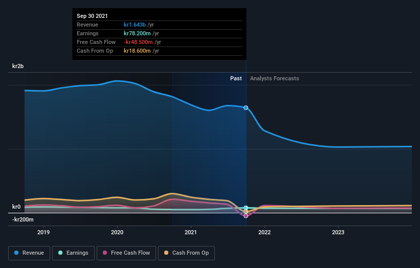420x268 pixels.
Task: Click the Analysts Forecasts label
Action: click(275, 78)
